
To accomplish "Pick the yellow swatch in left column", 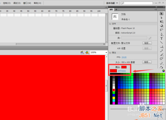I will pyautogui.click(x=114, y=98).
